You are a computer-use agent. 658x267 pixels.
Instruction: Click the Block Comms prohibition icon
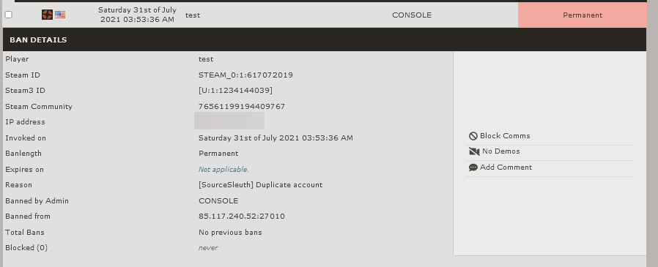coord(473,136)
